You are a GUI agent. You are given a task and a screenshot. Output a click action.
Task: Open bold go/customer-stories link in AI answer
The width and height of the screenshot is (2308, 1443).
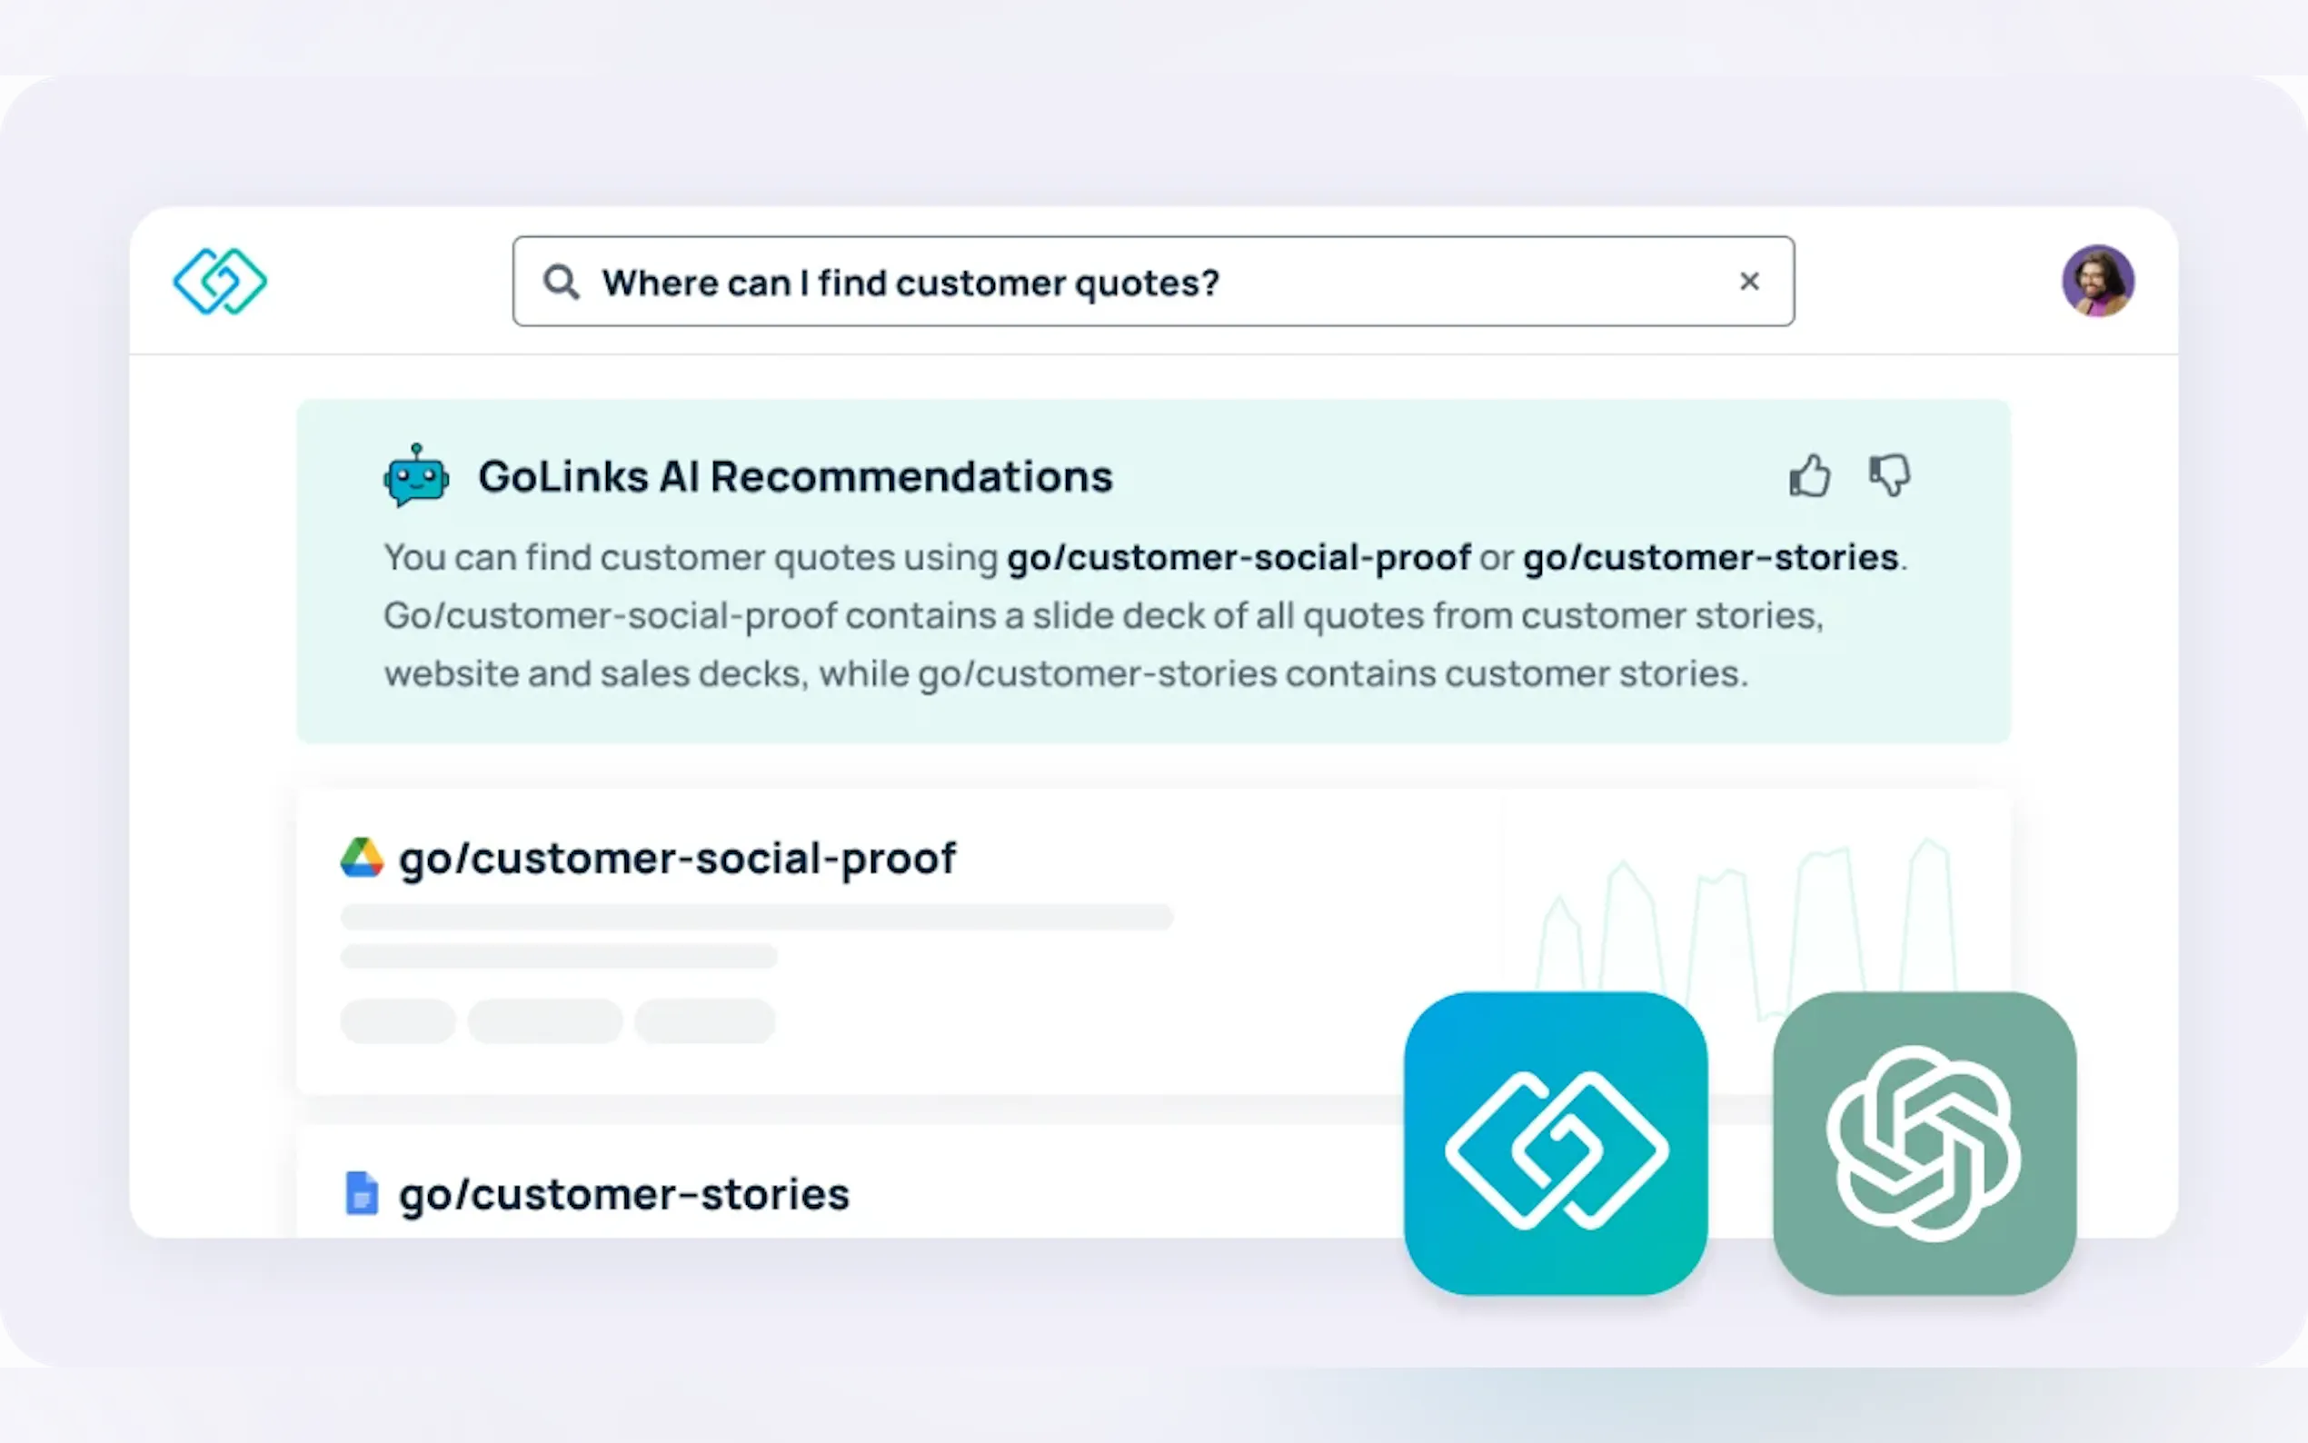(x=1710, y=557)
